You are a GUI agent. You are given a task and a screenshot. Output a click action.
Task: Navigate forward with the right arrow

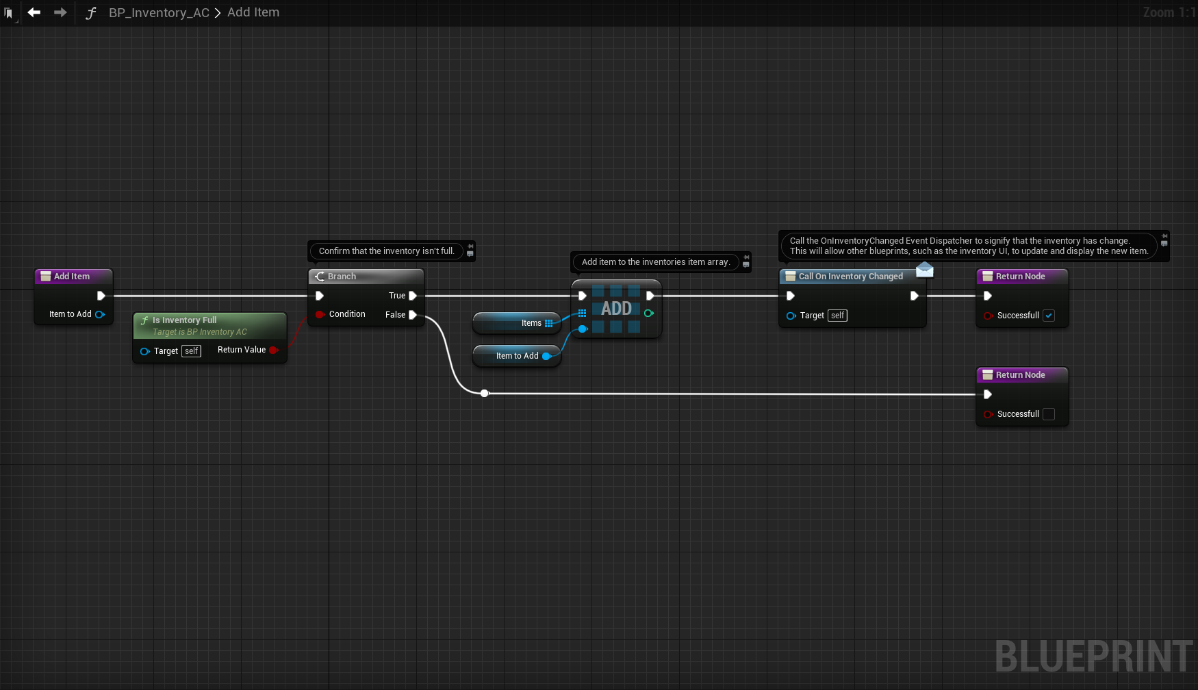(60, 12)
